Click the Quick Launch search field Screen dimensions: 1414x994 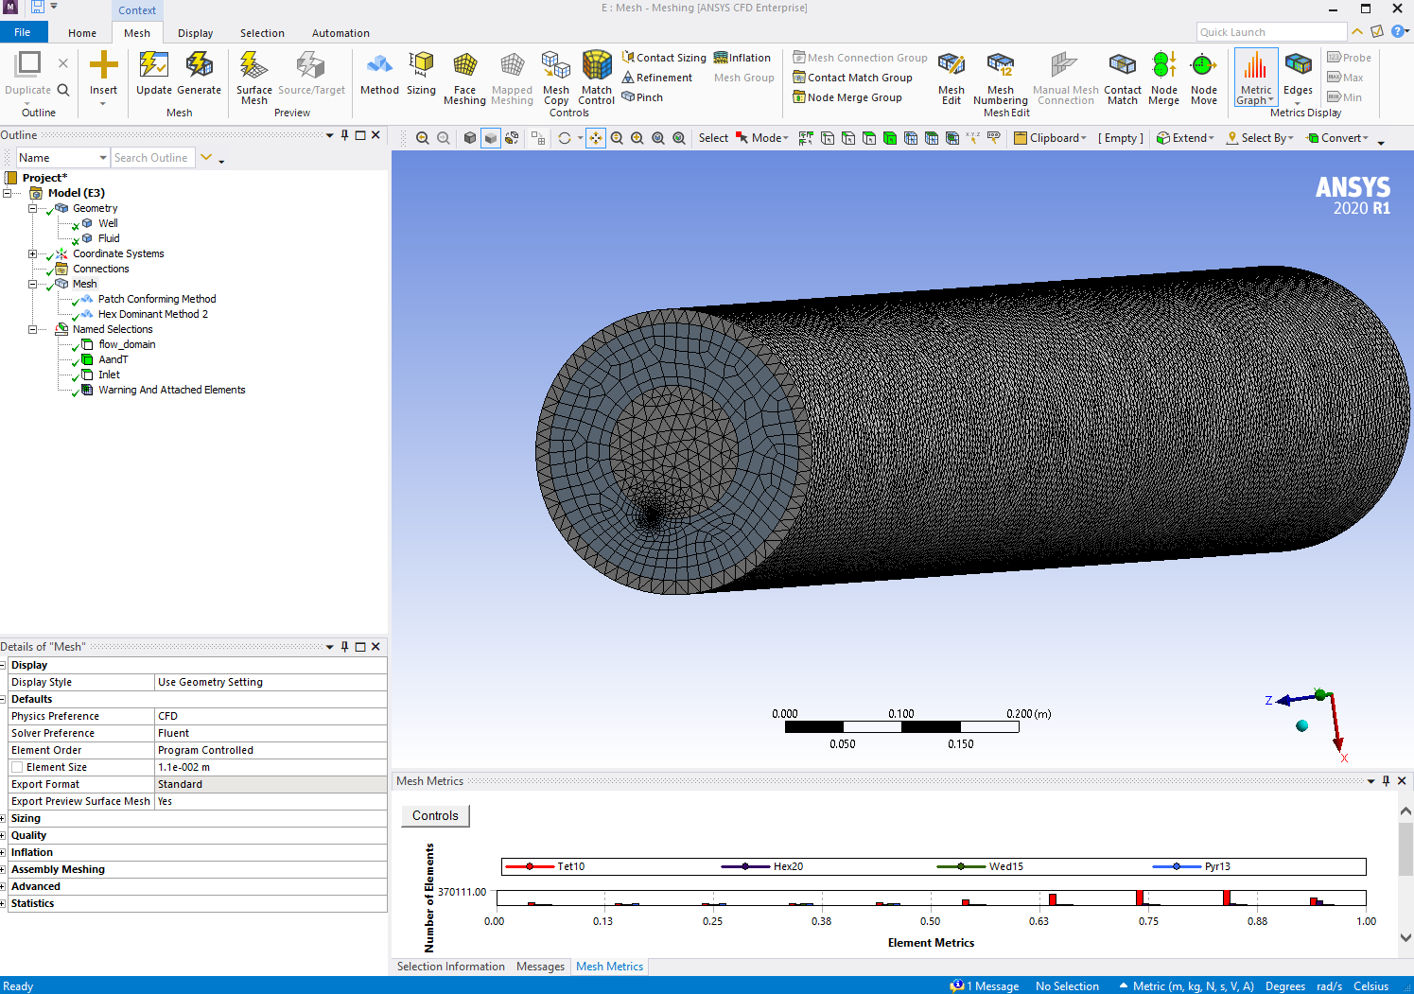pyautogui.click(x=1270, y=32)
